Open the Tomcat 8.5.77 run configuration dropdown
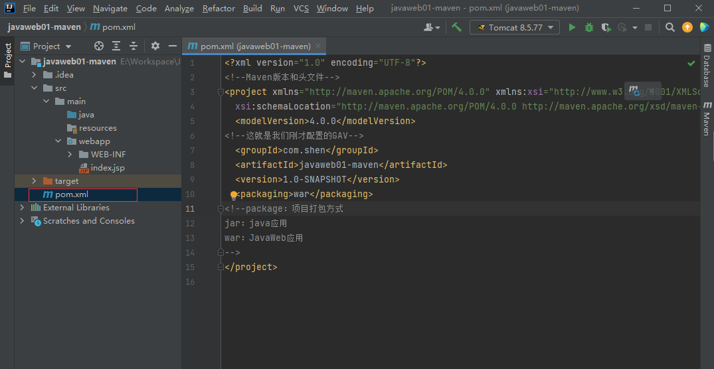 coord(514,27)
